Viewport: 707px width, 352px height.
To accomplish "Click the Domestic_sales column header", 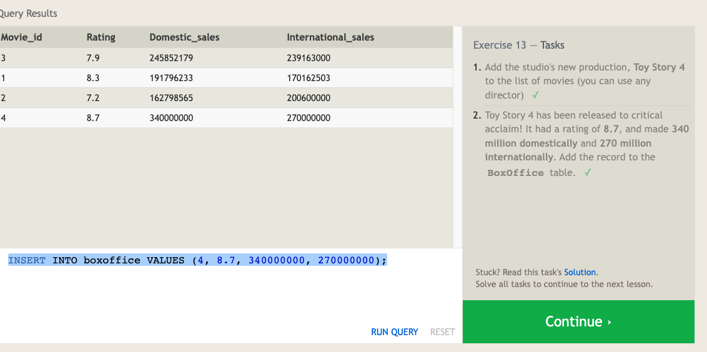I will (184, 37).
